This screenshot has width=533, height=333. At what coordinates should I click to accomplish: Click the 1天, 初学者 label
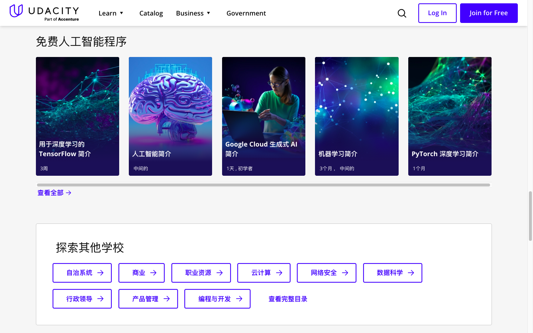point(239,168)
